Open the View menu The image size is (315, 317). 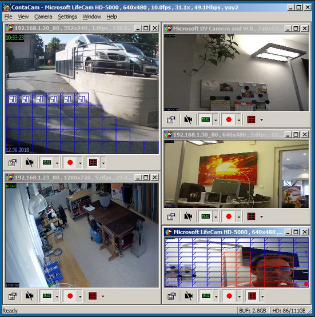[x=23, y=17]
